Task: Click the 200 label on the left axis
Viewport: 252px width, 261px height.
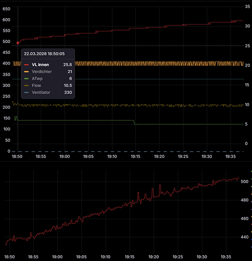Action: coord(6,107)
